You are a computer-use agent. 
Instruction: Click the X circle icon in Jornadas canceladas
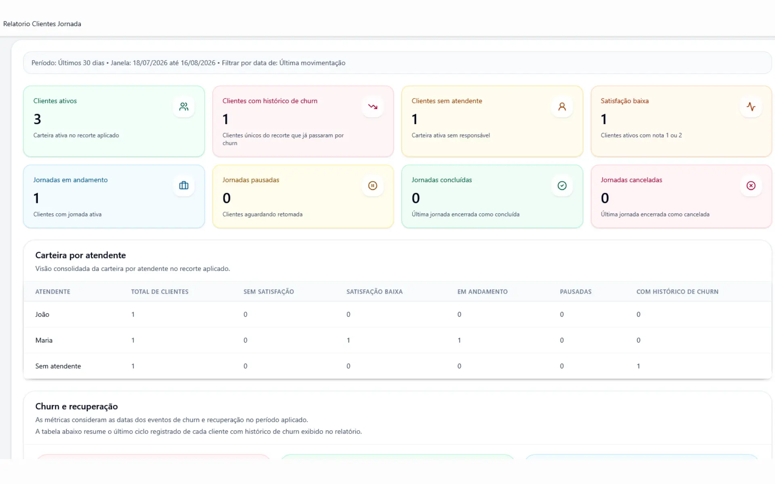751,186
